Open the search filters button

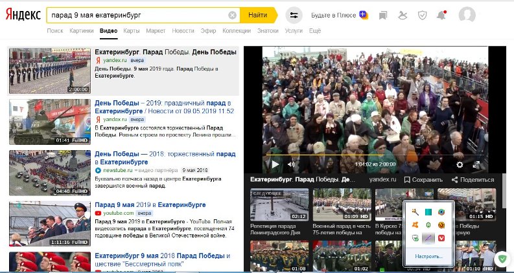coord(294,14)
